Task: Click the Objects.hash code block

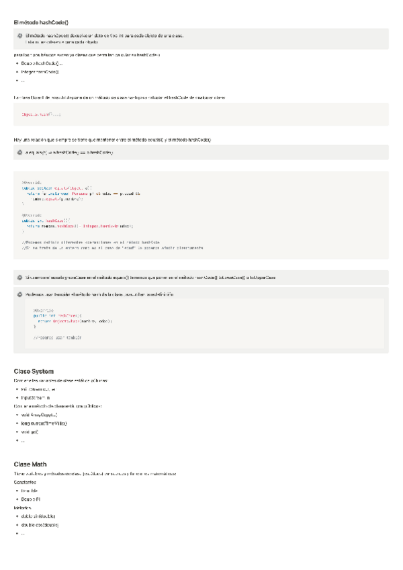Action: (201, 114)
